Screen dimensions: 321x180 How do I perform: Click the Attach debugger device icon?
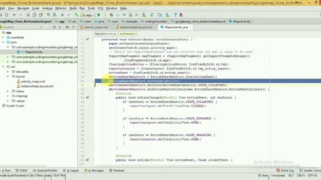130,15
